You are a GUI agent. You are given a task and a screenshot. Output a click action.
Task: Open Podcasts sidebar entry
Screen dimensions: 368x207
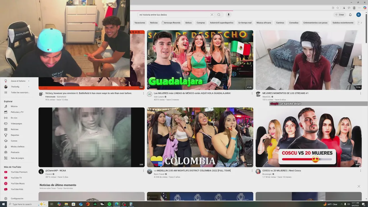[x=17, y=152]
